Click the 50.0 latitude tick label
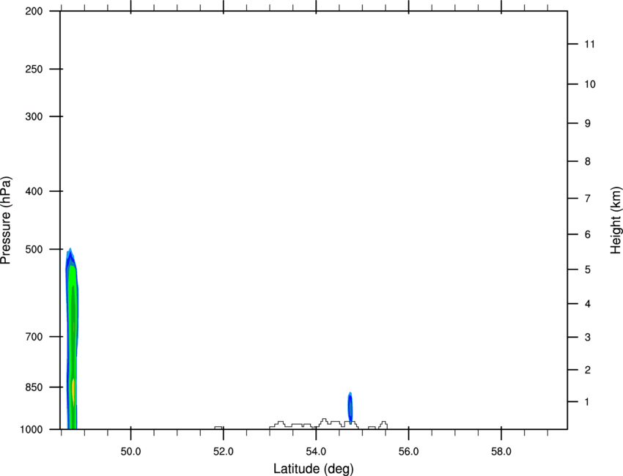Viewport: 623px width, 476px height. click(130, 452)
